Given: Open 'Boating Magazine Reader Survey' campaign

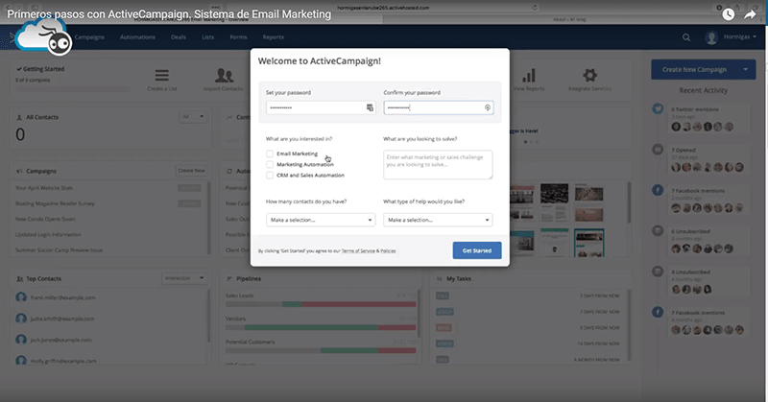Looking at the screenshot, I should point(55,203).
